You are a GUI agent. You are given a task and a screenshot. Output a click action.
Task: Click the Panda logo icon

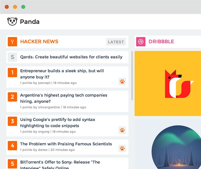click(12, 22)
